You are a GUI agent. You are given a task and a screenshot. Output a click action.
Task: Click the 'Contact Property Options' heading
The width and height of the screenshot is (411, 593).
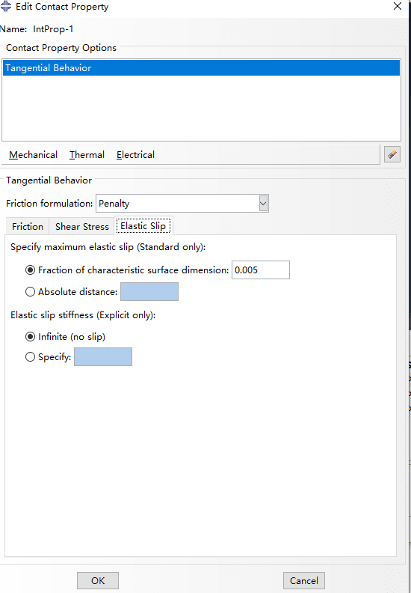[x=61, y=48]
